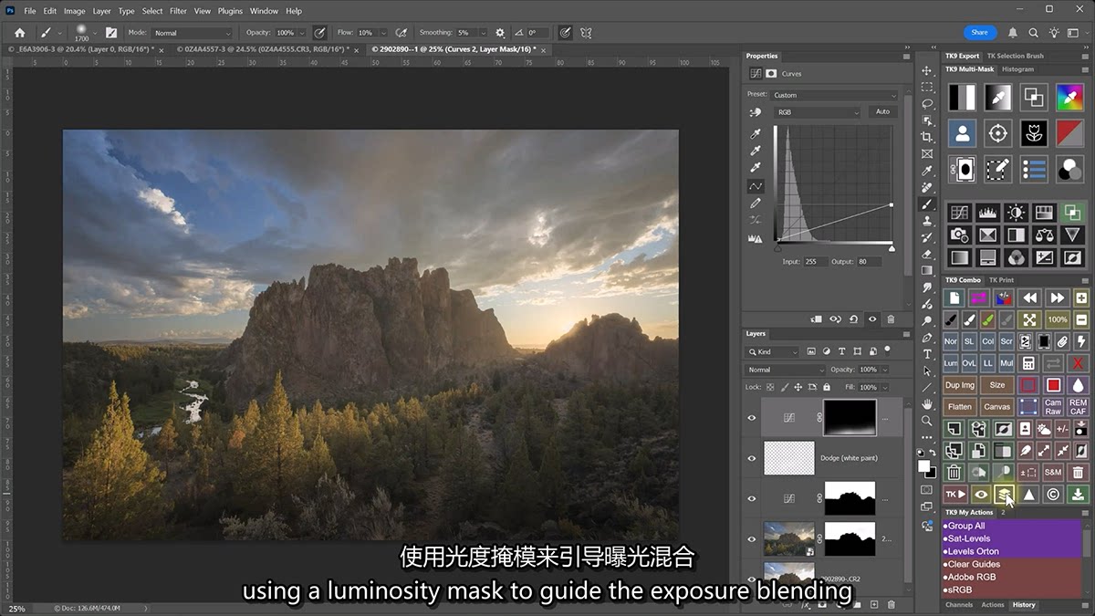
Task: Click the Properties panel trash icon
Action: 891,319
